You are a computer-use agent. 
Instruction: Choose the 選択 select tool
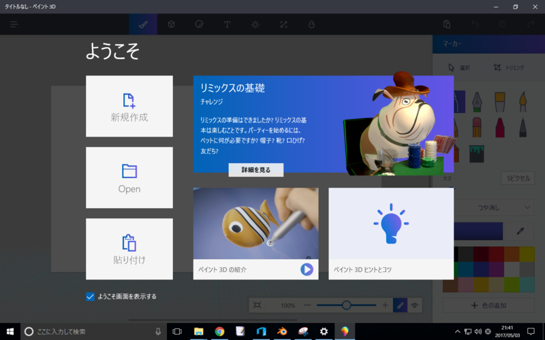click(x=458, y=67)
